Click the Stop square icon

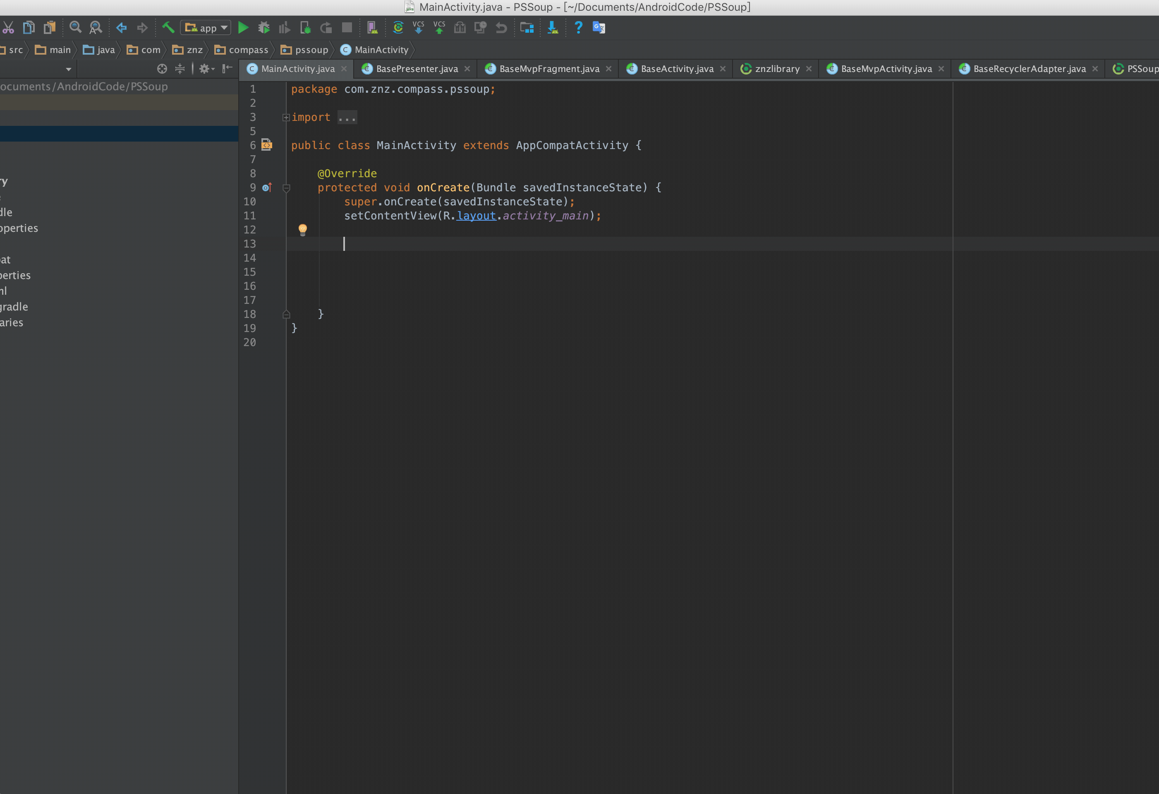[347, 27]
